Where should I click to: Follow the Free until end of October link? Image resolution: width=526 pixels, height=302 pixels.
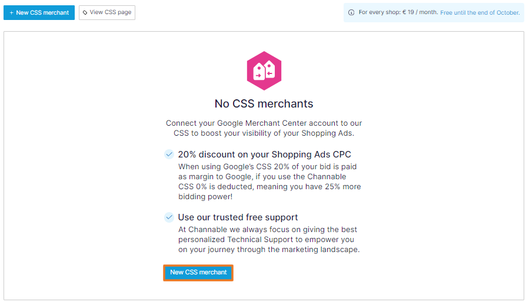[480, 13]
